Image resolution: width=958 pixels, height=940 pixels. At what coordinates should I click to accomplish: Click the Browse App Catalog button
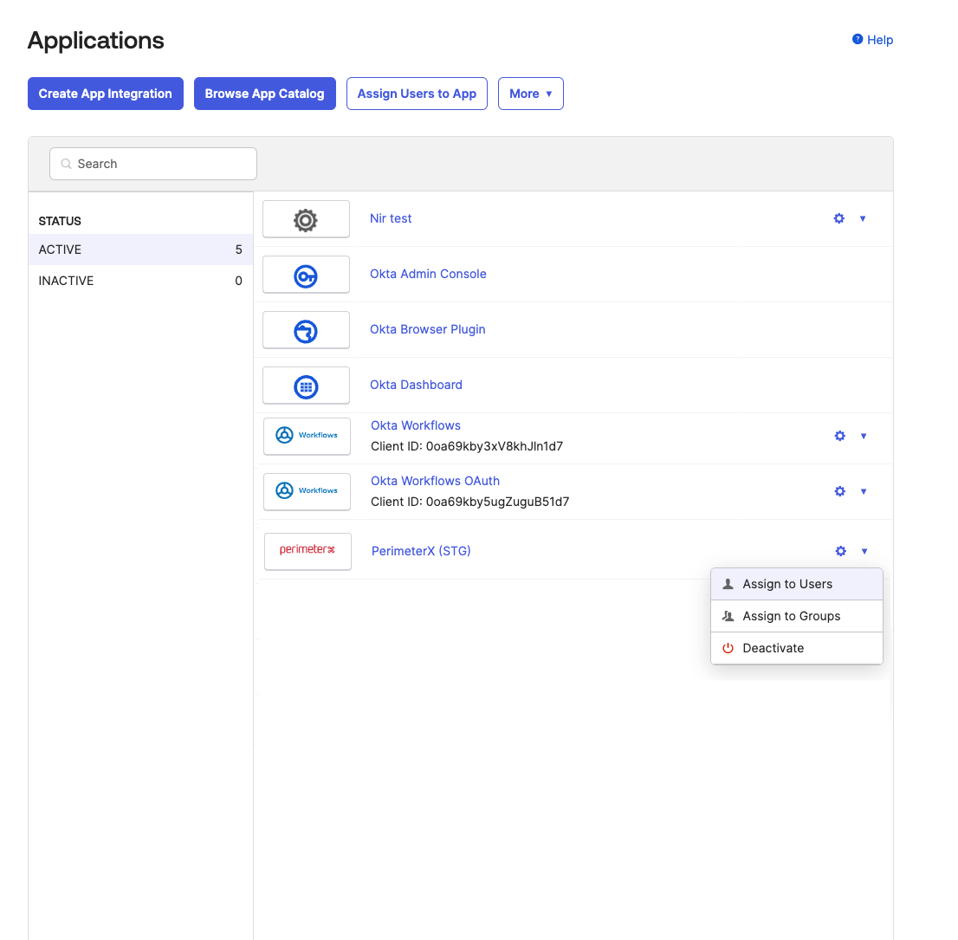264,94
